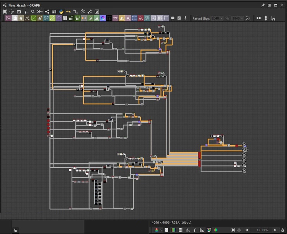Add a comment using speech bubble icon

[173, 18]
